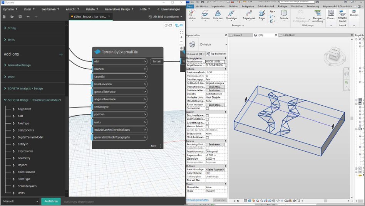
Task: Click the Ansichtsname field showing {3D}
Action: [215, 173]
